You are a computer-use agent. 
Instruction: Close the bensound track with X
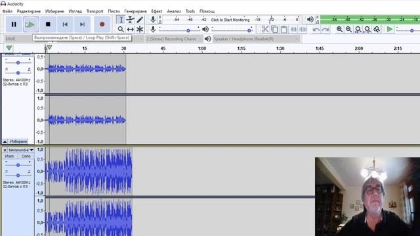click(x=5, y=150)
